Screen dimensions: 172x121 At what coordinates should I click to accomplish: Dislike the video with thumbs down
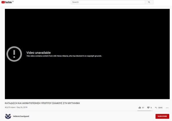tap(148, 108)
